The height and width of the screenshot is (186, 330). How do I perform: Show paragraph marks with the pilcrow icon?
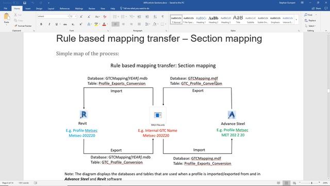163,17
